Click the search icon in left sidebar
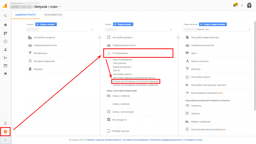 click(5, 16)
